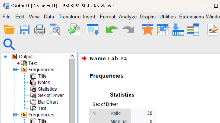Viewport: 220px width, 123px height.
Task: Click the Statistics table title
Action: point(122,95)
